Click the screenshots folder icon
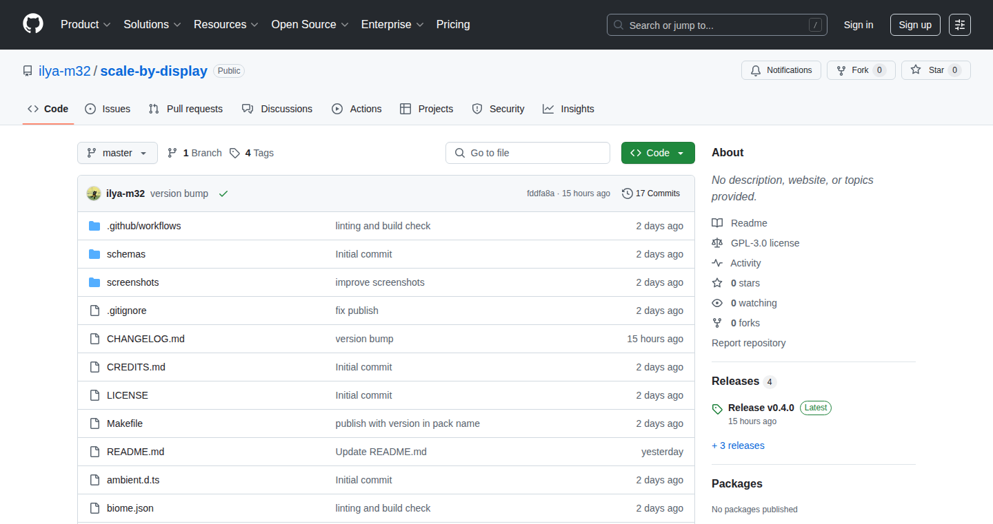This screenshot has height=524, width=993. coord(94,282)
